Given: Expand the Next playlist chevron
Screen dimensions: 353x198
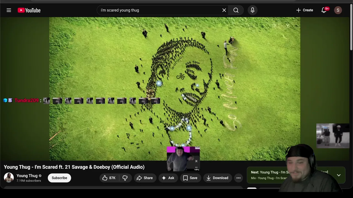Looking at the screenshot, I should [339, 175].
